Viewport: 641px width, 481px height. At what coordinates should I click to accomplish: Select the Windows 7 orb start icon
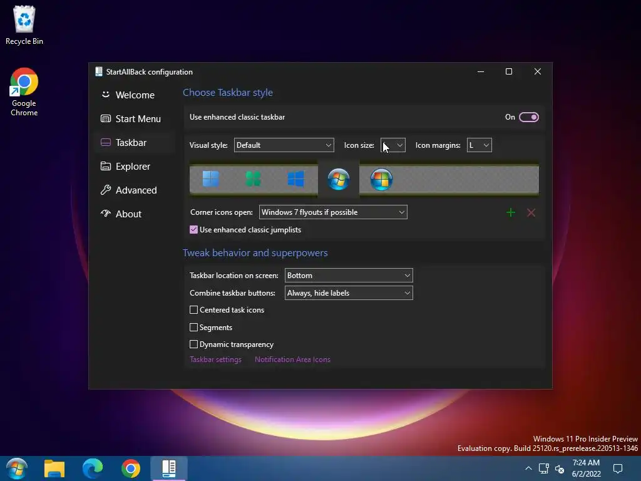[339, 179]
